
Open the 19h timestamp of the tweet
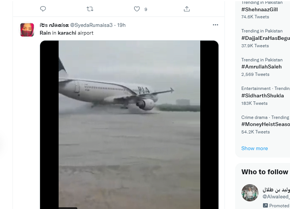click(x=122, y=25)
